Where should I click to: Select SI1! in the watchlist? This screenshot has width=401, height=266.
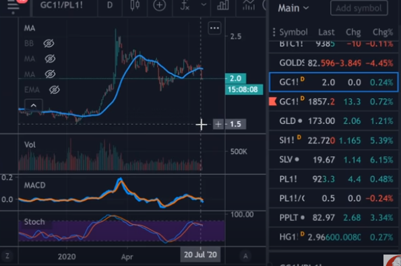point(334,140)
